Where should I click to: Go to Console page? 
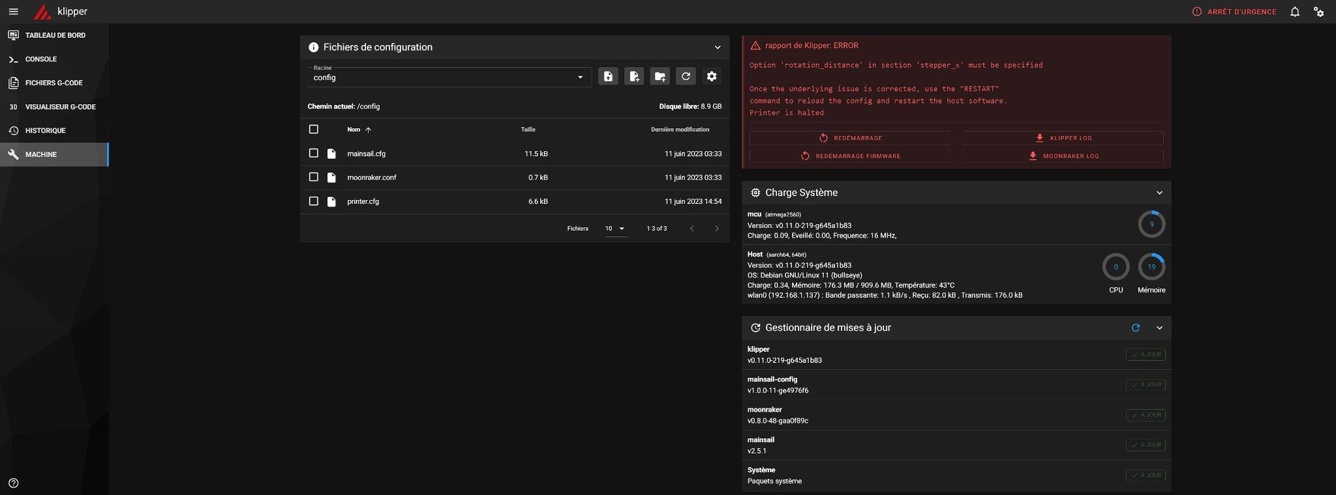click(40, 59)
